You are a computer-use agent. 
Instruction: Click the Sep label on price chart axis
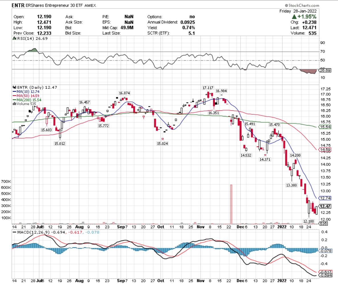(x=121, y=227)
